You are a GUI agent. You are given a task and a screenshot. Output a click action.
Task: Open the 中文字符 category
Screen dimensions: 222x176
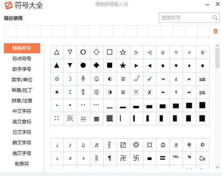click(22, 111)
